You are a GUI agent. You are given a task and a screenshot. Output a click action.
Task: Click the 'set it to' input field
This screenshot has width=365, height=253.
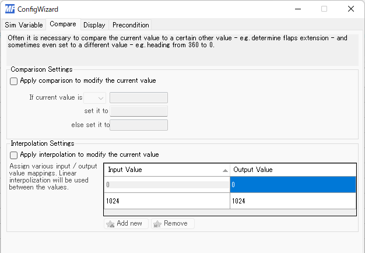click(x=139, y=111)
